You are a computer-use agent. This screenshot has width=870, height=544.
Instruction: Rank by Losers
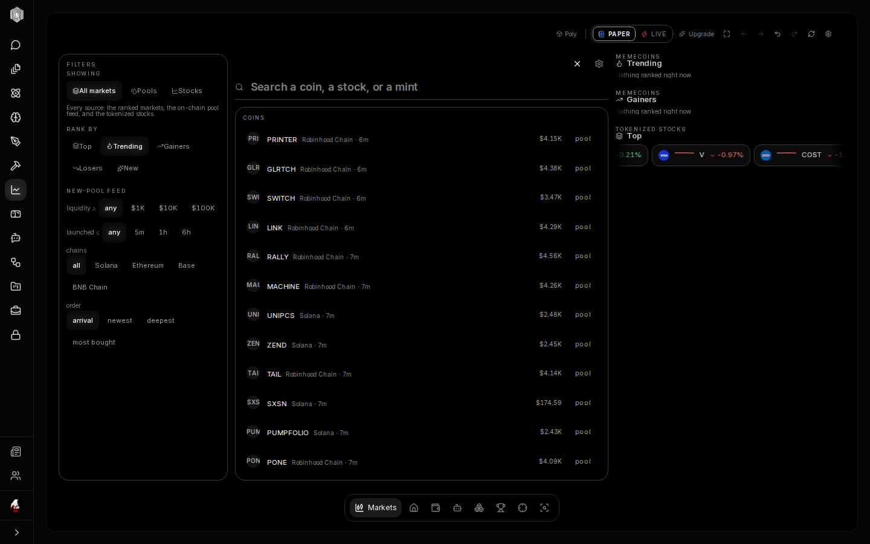[88, 168]
